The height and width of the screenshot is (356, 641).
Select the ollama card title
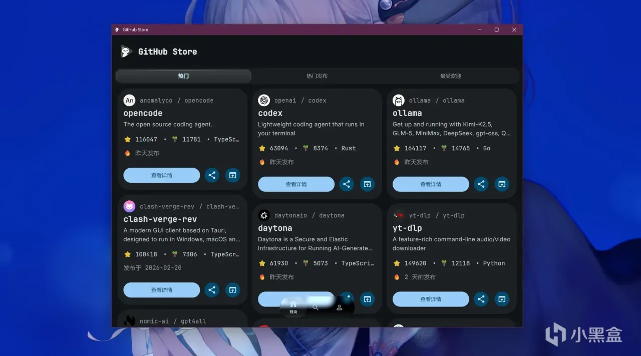tap(407, 113)
